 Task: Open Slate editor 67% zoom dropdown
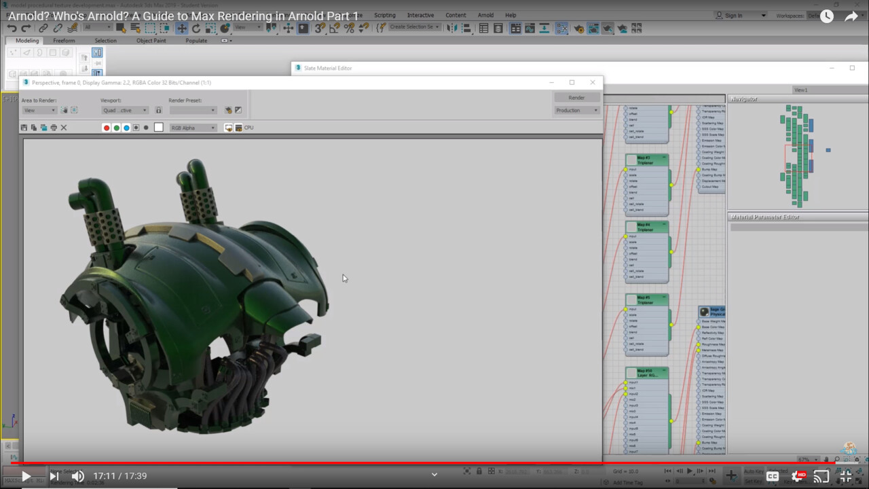[x=809, y=460]
